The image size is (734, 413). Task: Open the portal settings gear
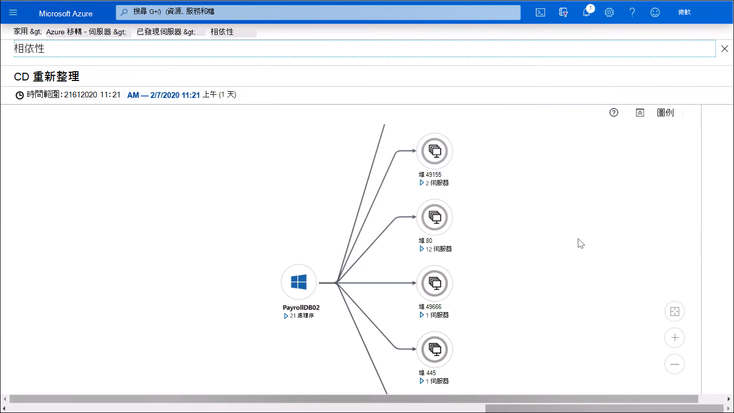tap(609, 13)
